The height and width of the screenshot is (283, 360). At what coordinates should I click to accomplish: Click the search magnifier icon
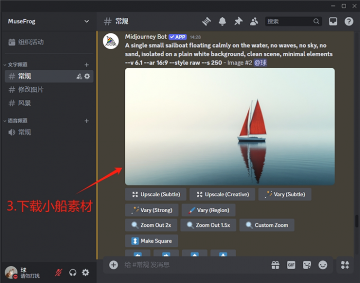click(x=316, y=21)
